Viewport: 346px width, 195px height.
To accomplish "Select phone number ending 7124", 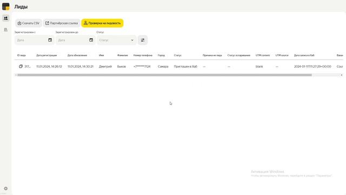I will 142,66.
